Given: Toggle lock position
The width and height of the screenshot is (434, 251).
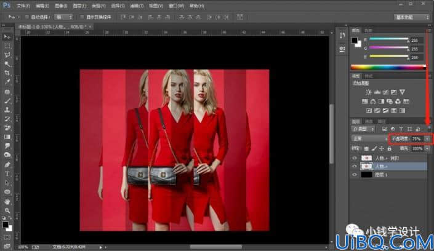Looking at the screenshot, I should [x=382, y=149].
